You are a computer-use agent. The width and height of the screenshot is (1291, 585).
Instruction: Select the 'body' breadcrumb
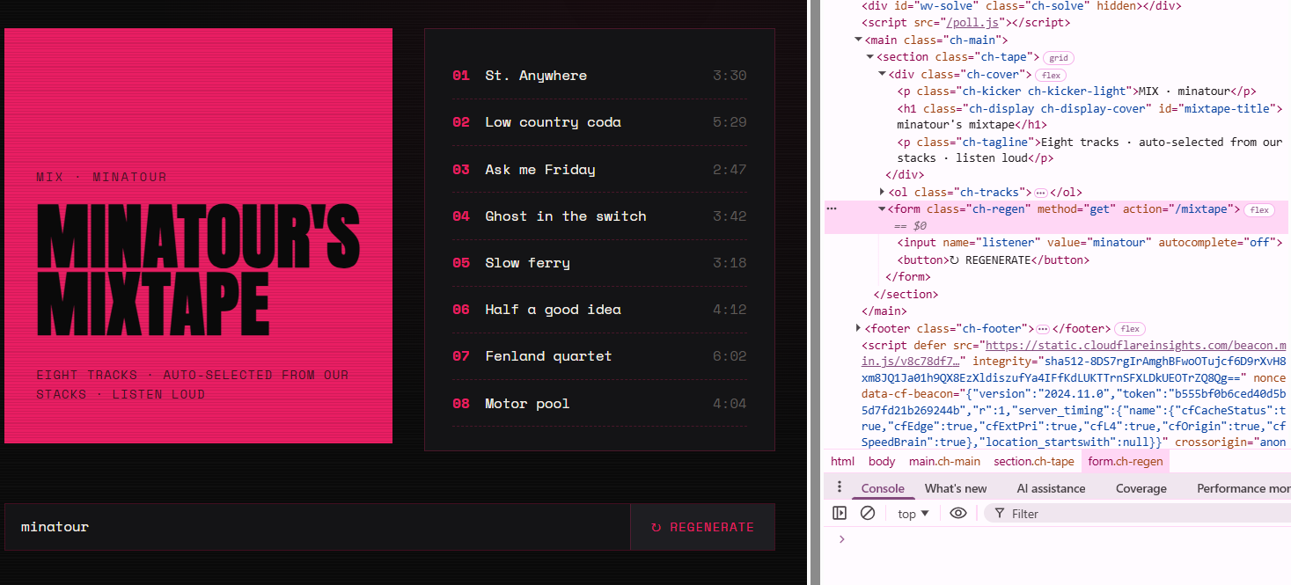[x=882, y=461]
